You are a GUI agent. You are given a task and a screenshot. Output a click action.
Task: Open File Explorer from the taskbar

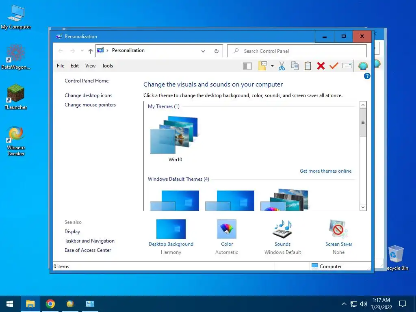(x=30, y=304)
